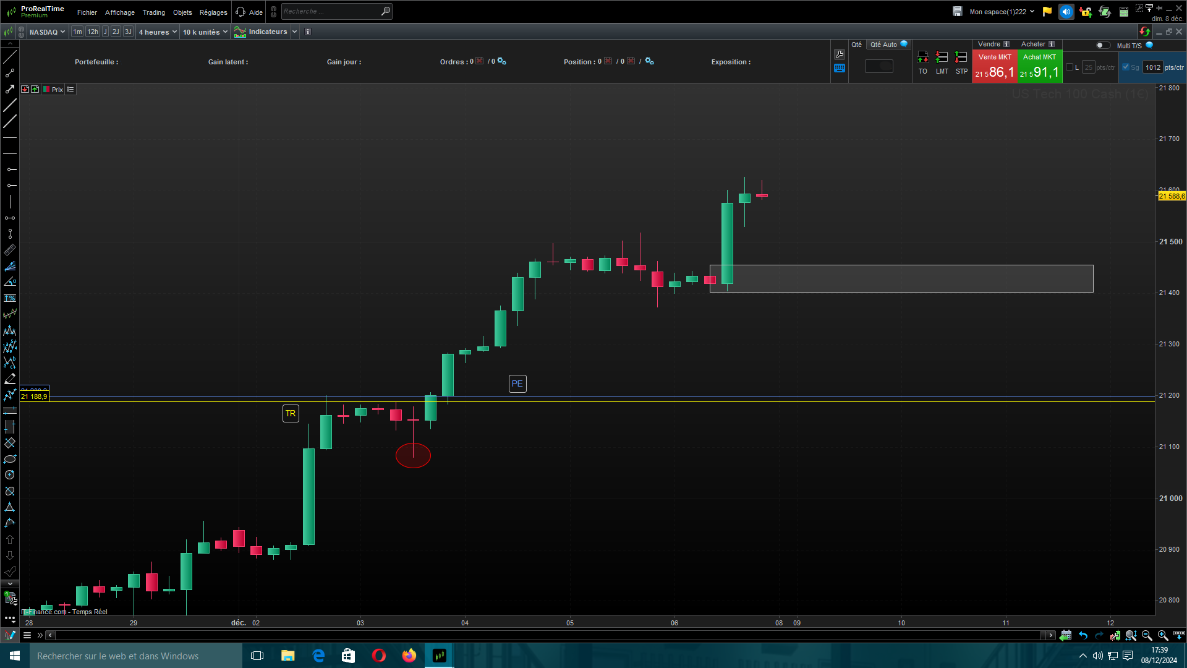Click the blue keyboard icon
This screenshot has height=668, width=1187.
click(x=840, y=69)
